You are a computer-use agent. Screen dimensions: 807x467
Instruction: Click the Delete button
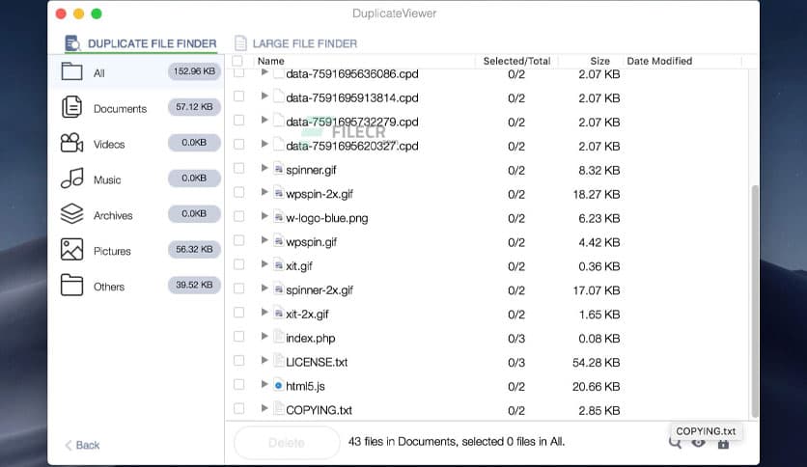pos(287,442)
